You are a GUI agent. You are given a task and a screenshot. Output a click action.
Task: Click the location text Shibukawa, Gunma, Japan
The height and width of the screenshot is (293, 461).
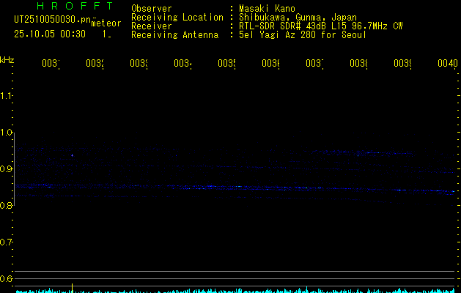pos(298,18)
